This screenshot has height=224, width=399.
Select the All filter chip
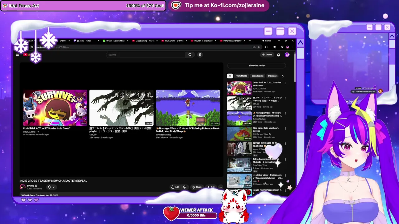230,76
